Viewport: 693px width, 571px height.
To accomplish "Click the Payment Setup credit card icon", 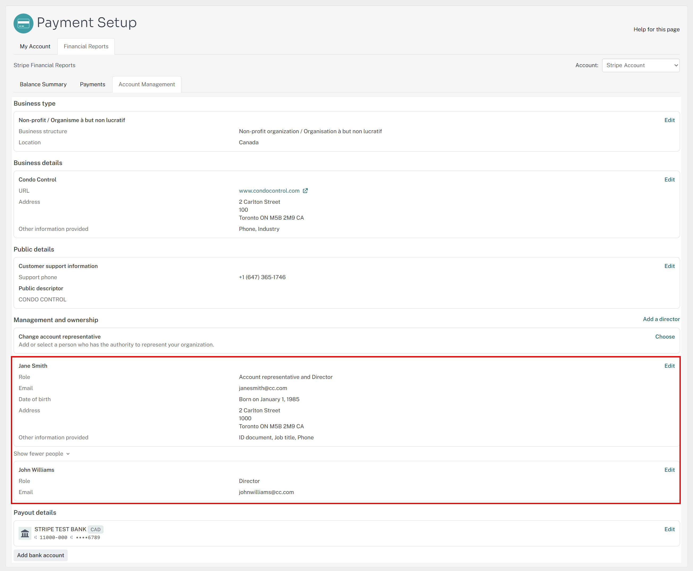I will pyautogui.click(x=23, y=23).
